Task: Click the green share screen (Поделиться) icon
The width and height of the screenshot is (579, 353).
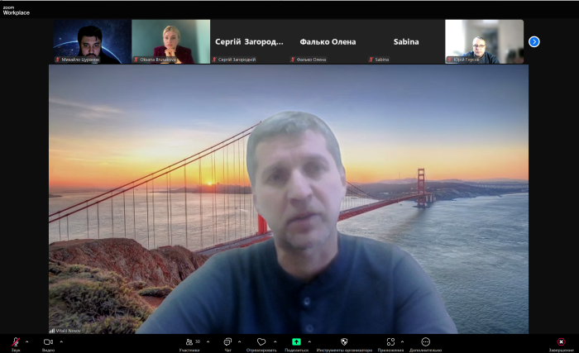Action: coord(296,341)
